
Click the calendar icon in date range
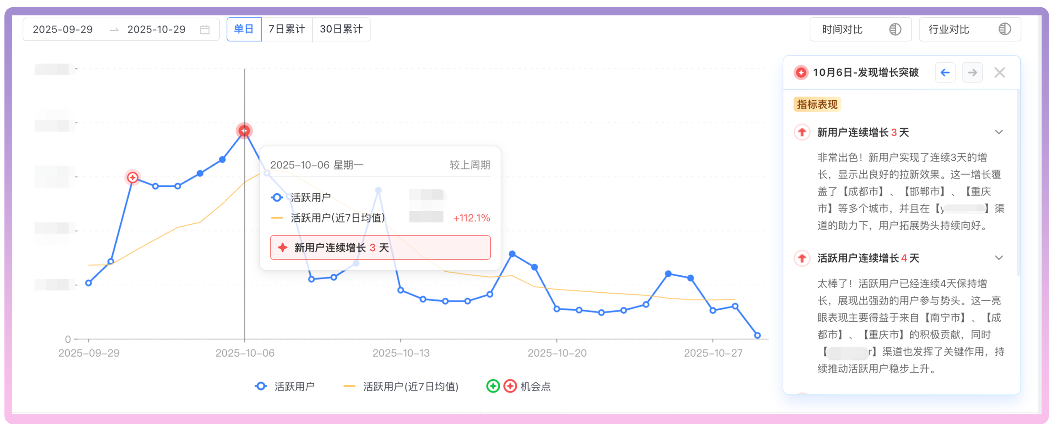tap(205, 30)
